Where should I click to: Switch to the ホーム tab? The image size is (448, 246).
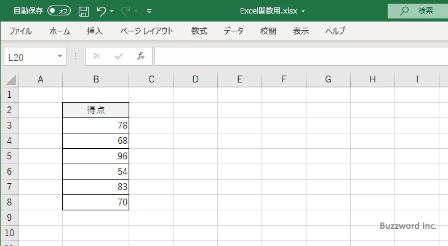[60, 31]
